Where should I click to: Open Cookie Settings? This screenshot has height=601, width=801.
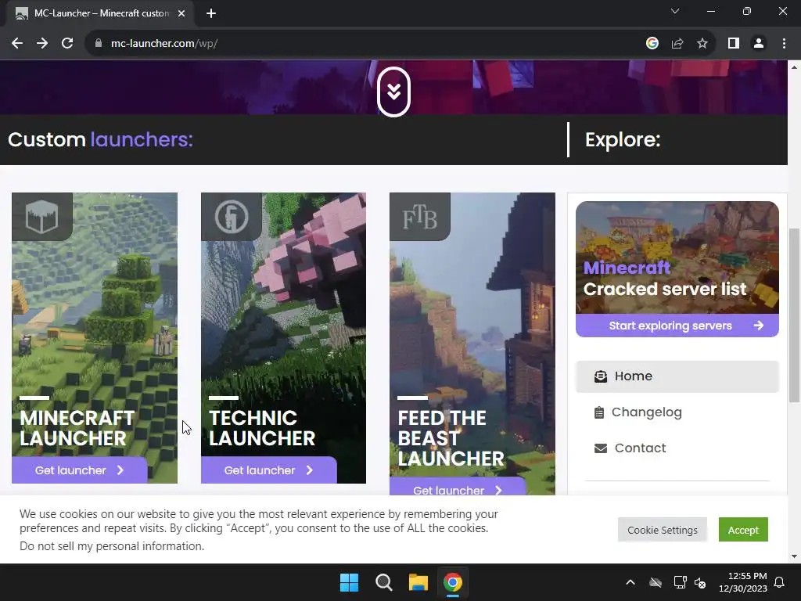[662, 530]
